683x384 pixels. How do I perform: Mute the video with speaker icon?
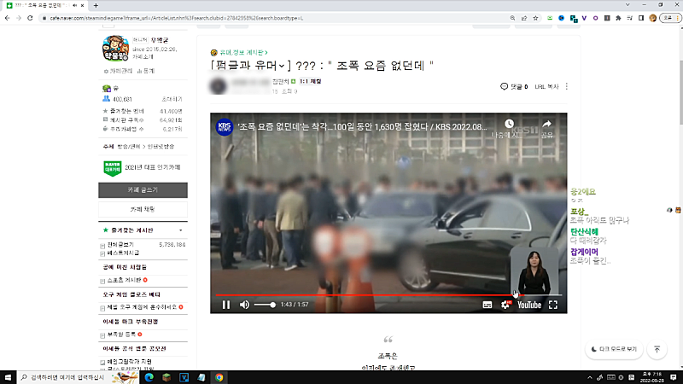(x=244, y=305)
